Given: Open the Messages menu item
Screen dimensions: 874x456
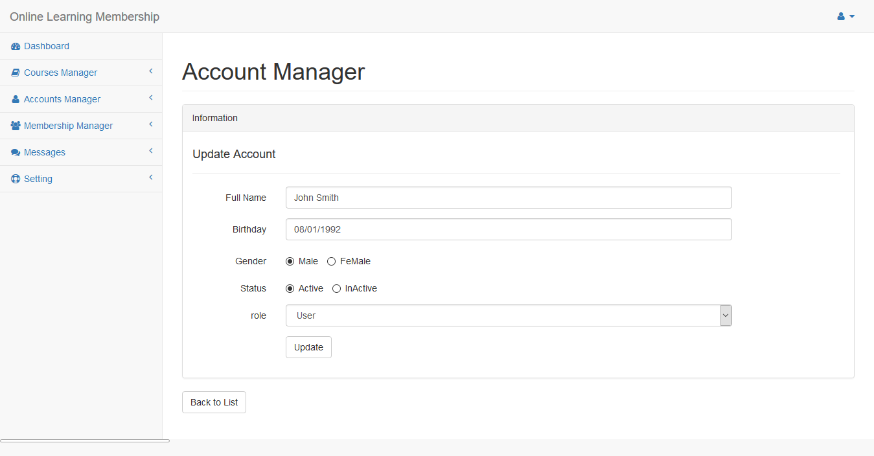Looking at the screenshot, I should pos(45,153).
